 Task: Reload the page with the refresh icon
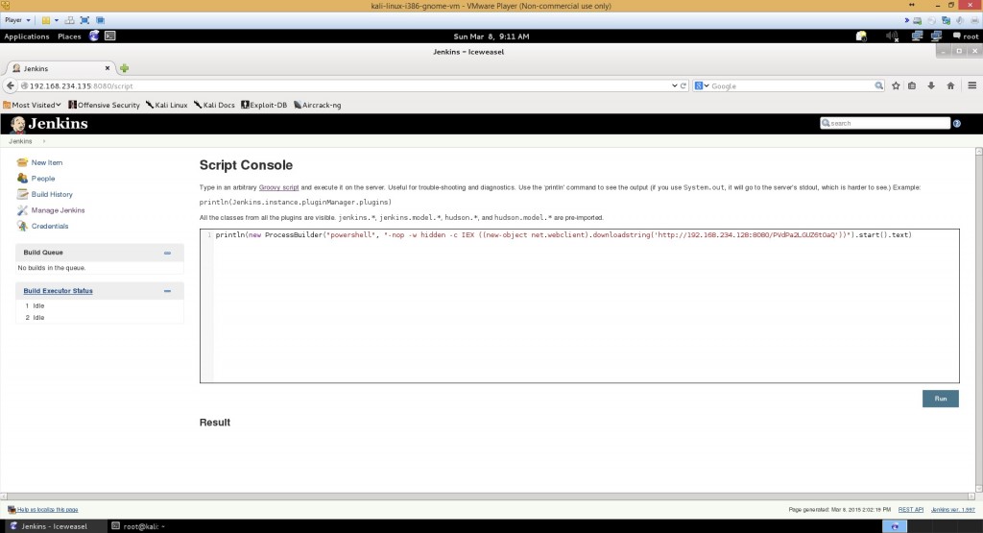tap(683, 85)
